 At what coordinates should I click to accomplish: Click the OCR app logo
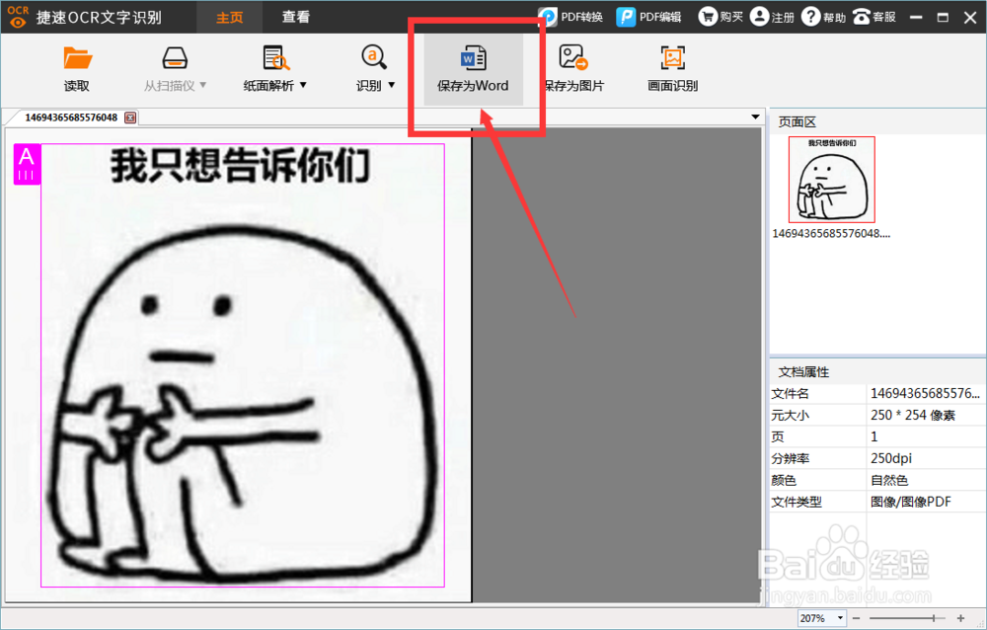[x=18, y=17]
